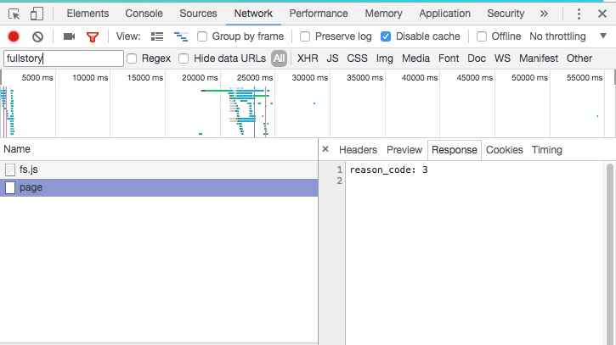Close the request details pane
This screenshot has width=616, height=345.
325,150
